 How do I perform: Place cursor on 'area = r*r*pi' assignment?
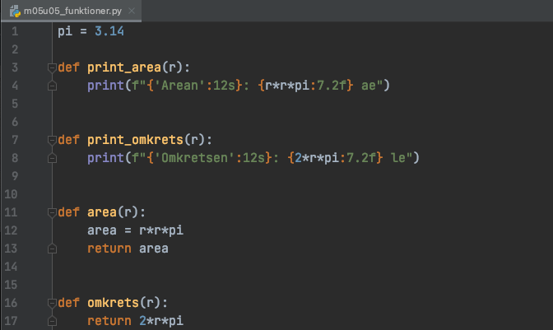pyautogui.click(x=134, y=230)
